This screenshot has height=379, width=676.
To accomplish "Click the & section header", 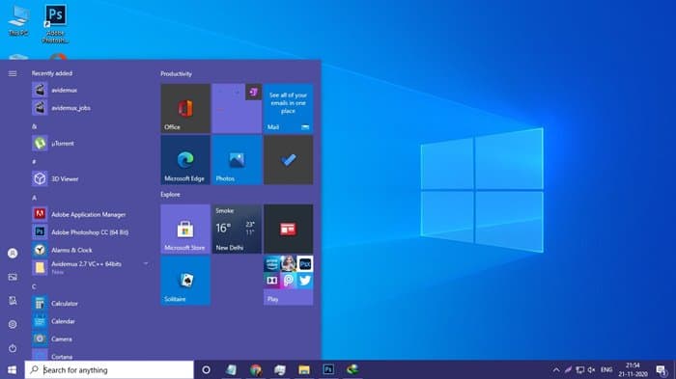I will [x=34, y=126].
